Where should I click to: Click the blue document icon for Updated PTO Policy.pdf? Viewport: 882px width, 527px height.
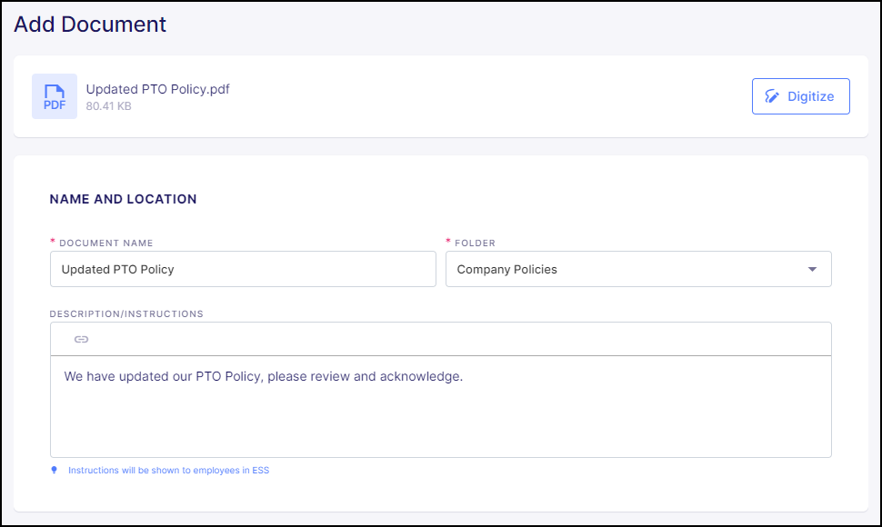54,95
